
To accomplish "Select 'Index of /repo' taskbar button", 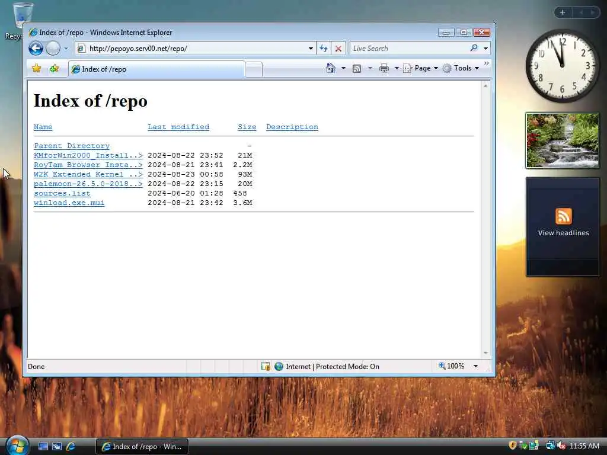I will click(x=142, y=447).
